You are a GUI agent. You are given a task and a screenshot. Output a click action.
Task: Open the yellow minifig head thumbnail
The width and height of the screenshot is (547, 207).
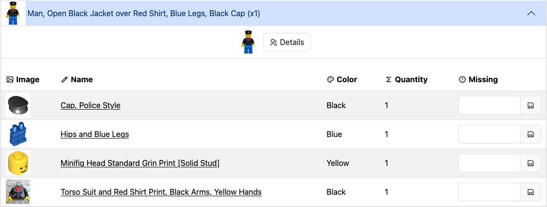(x=18, y=163)
